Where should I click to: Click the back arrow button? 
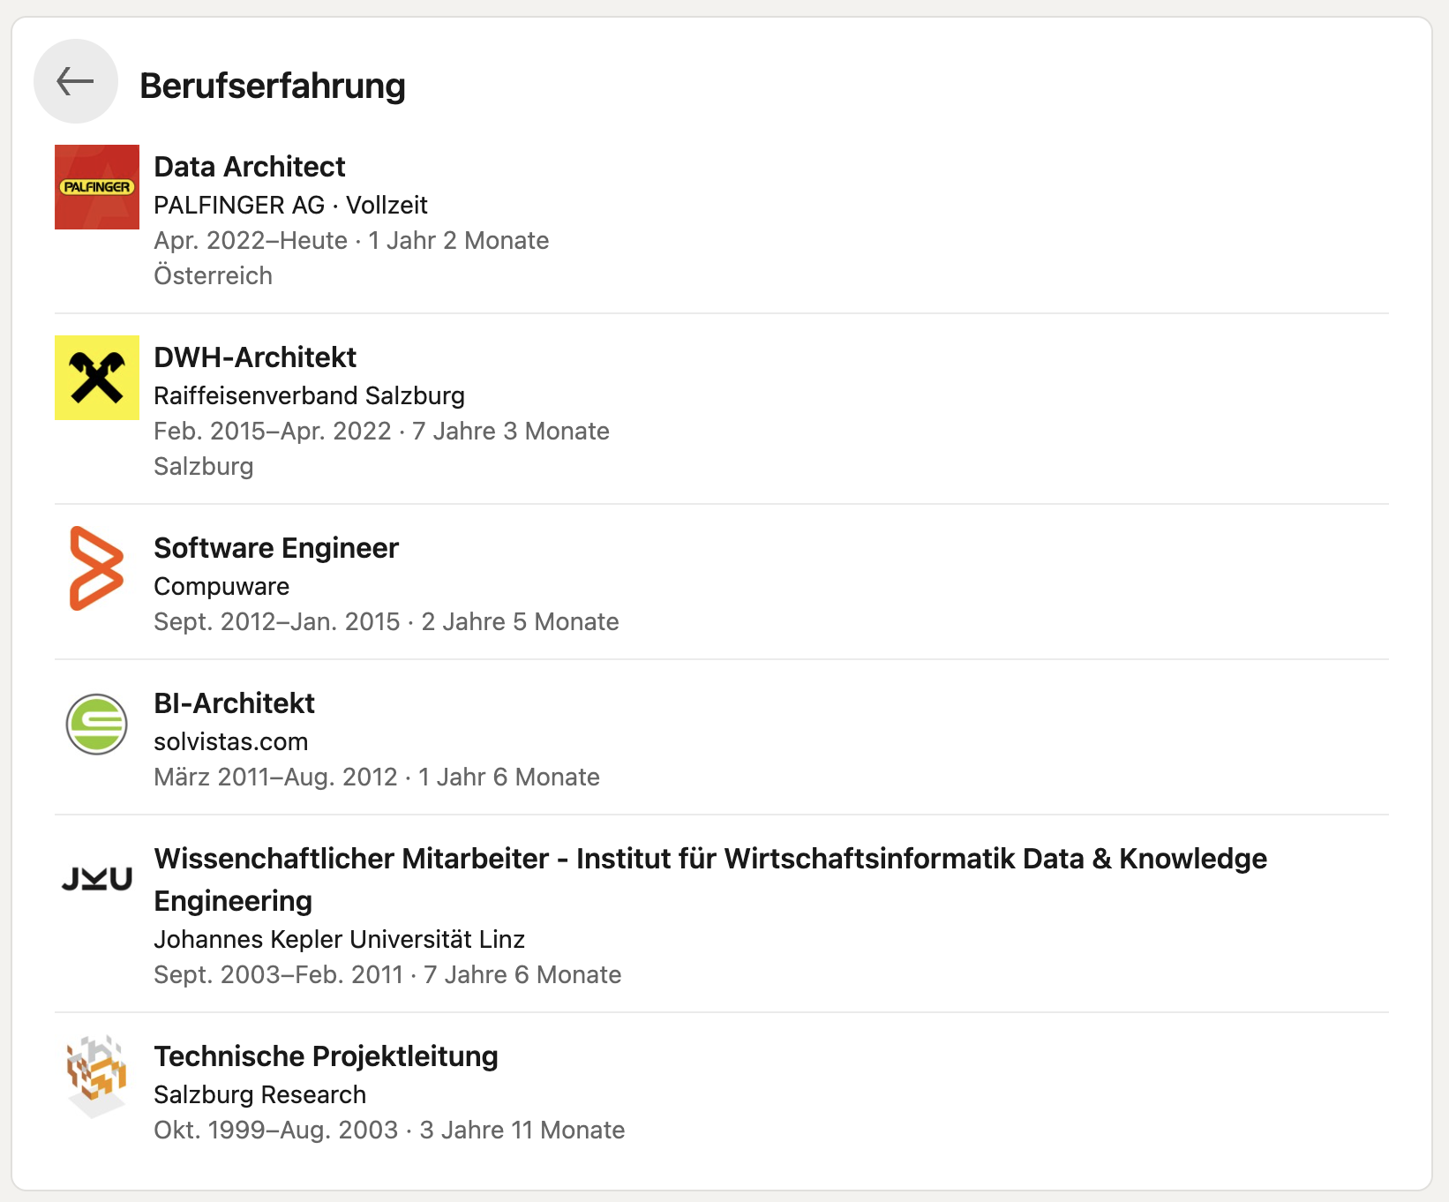[76, 81]
